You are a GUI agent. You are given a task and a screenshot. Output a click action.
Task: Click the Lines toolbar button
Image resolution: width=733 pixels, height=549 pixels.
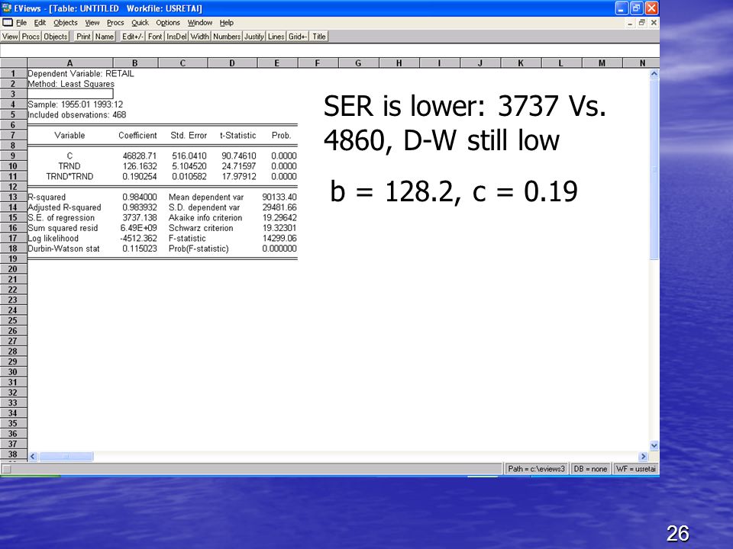(x=276, y=37)
